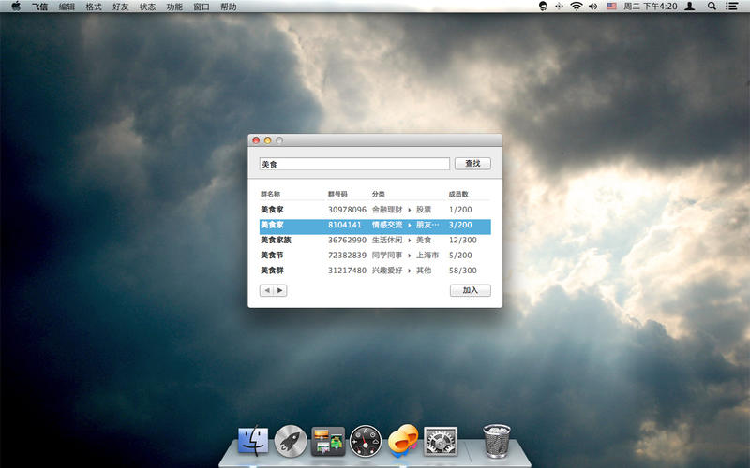This screenshot has width=750, height=468.
Task: Click the volume speaker icon
Action: (x=592, y=7)
